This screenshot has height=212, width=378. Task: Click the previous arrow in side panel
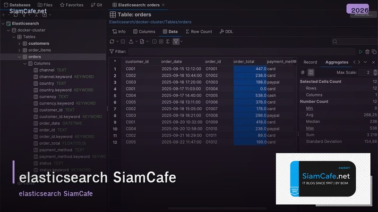pyautogui.click(x=354, y=62)
